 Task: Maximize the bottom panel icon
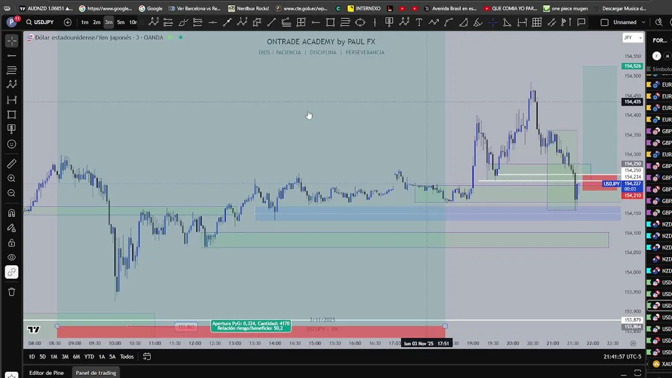tap(637, 373)
